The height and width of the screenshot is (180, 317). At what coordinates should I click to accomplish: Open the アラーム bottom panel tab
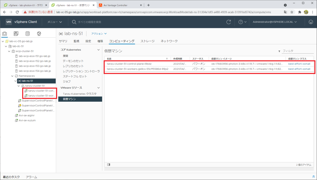click(31, 177)
